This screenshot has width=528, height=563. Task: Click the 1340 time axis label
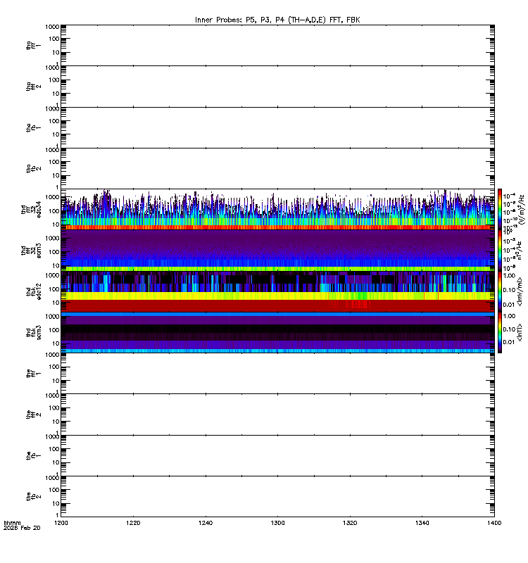tap(422, 523)
